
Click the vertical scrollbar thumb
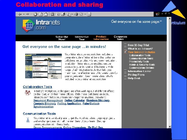click(170, 40)
